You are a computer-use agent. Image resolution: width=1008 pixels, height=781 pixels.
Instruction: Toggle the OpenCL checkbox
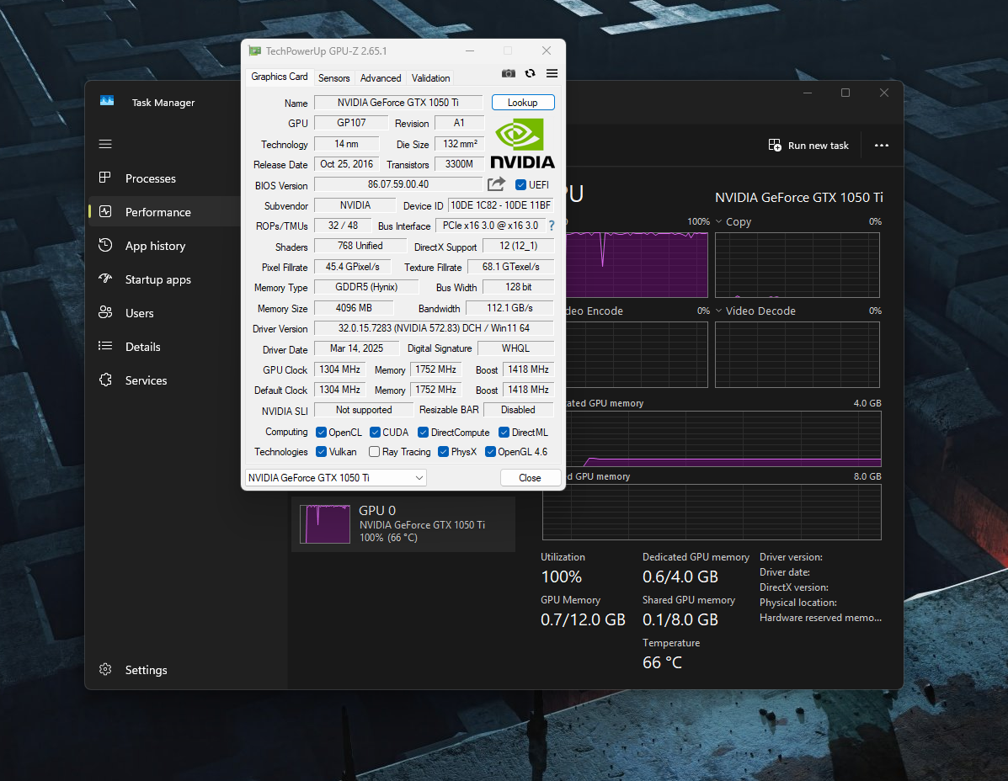(321, 433)
